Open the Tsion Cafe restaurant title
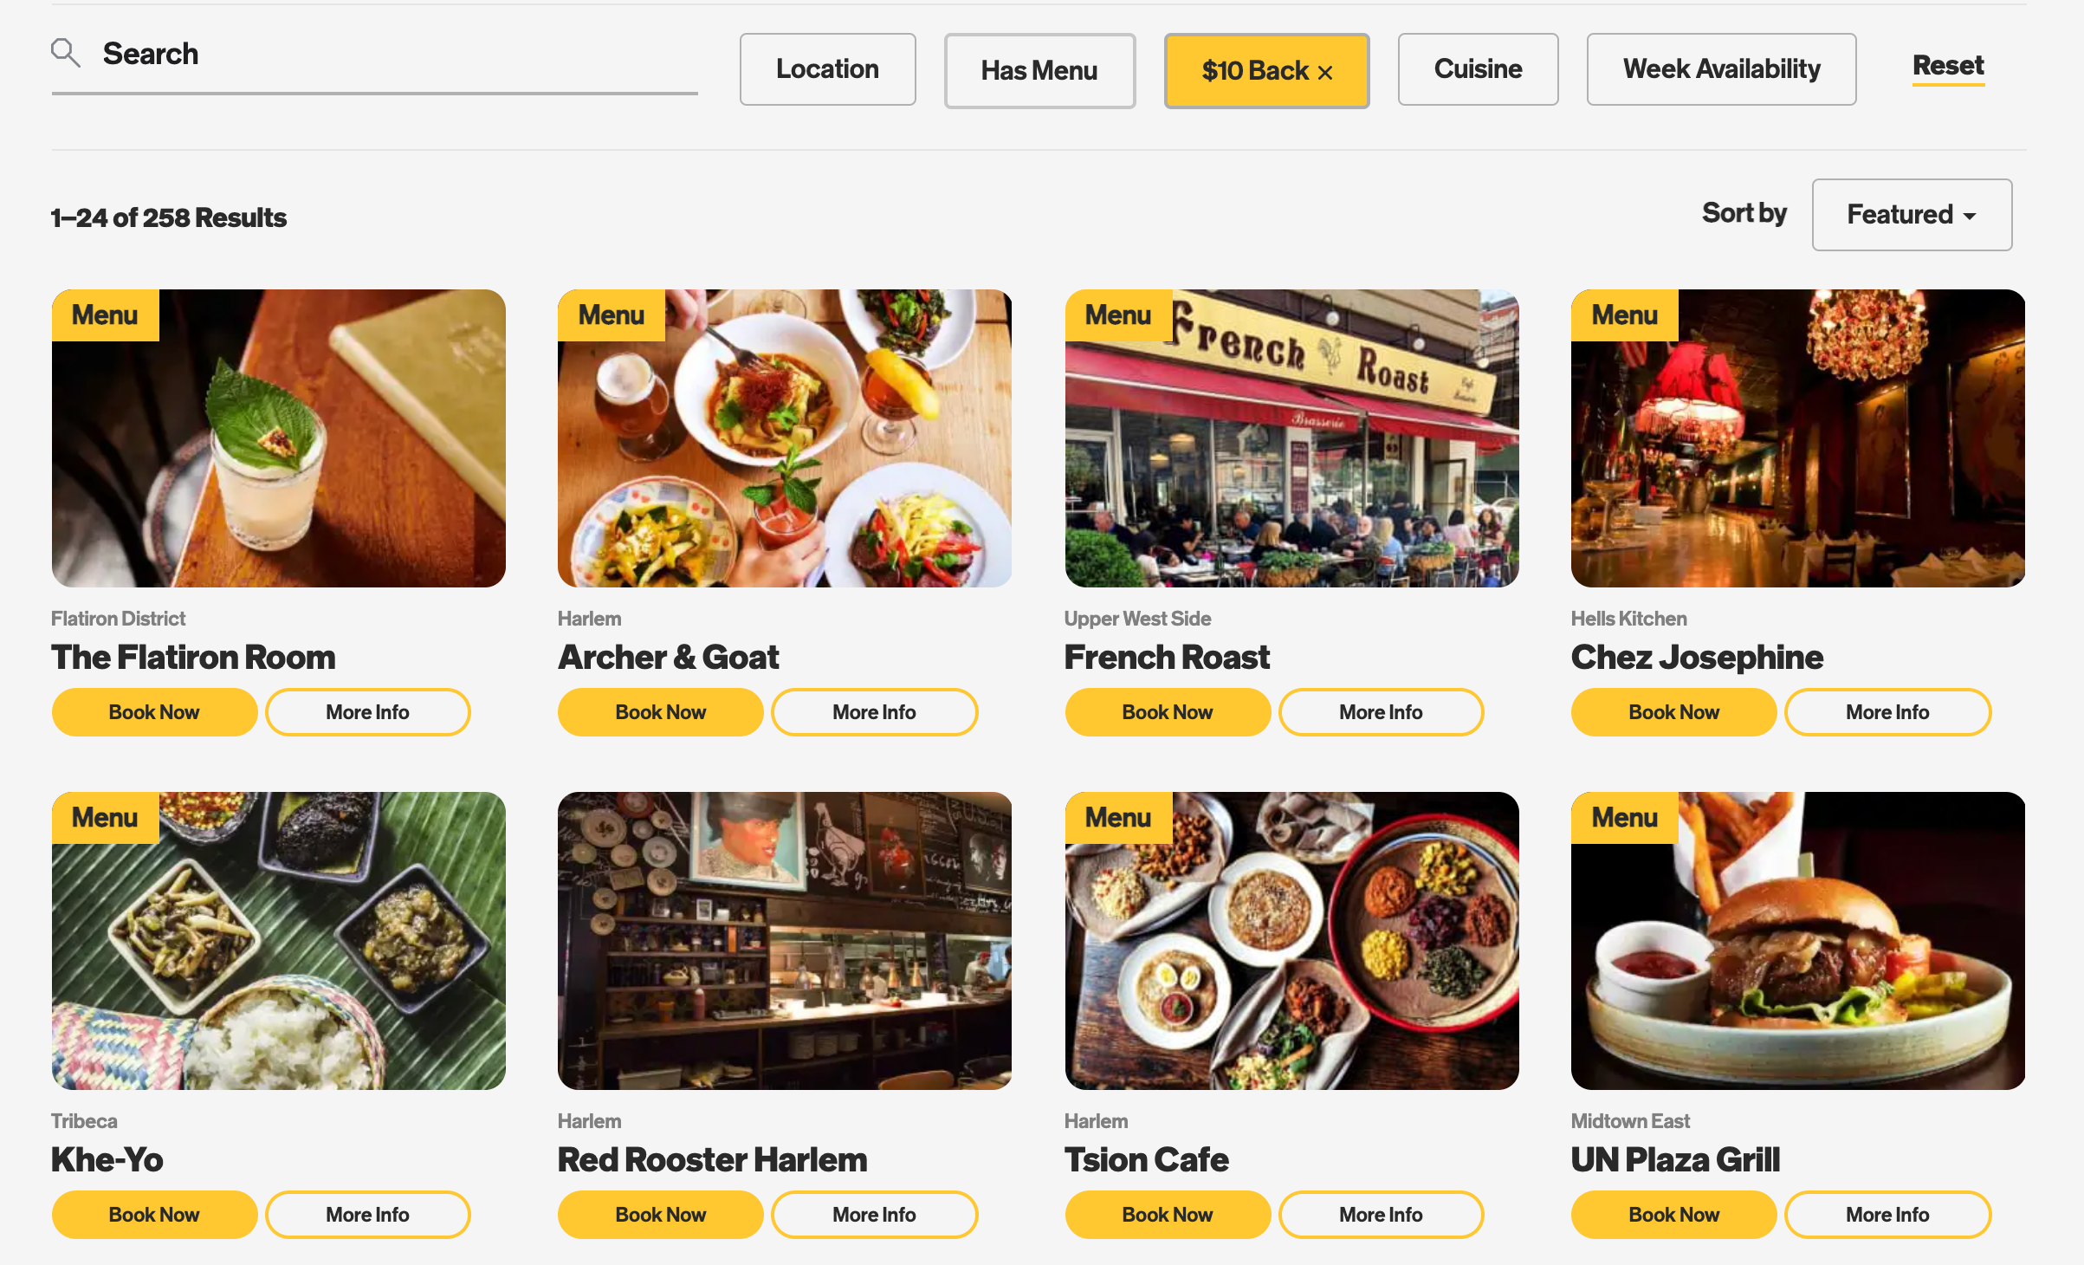Screen dimensions: 2084x1265 point(1146,1159)
